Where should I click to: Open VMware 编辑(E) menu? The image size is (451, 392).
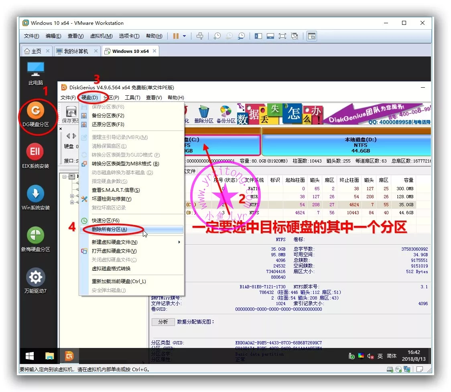[x=53, y=36]
